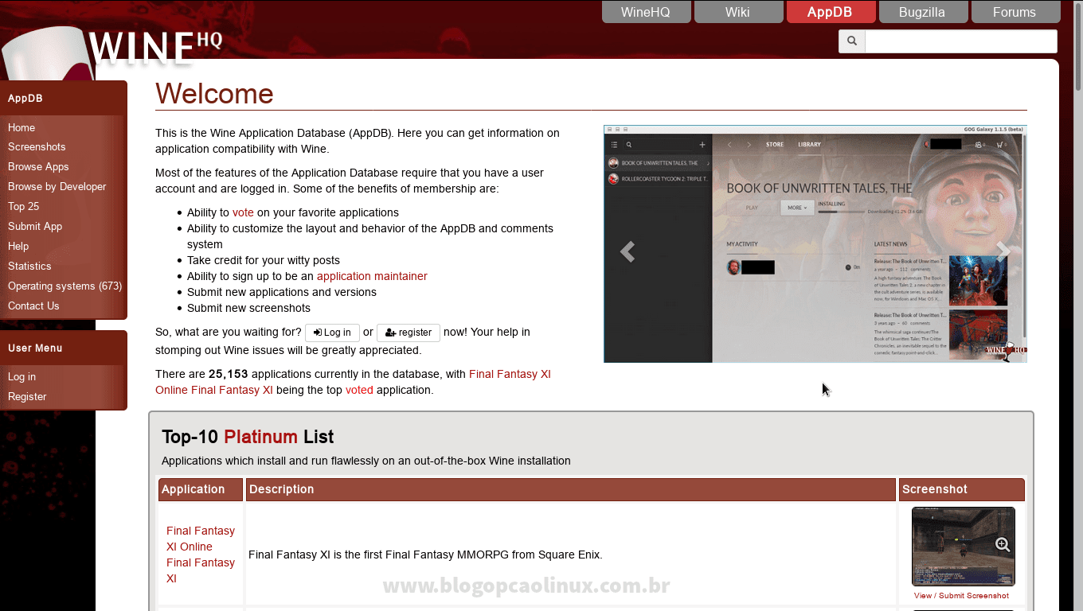1083x611 pixels.
Task: Click the Platinum link in list heading
Action: tap(260, 437)
